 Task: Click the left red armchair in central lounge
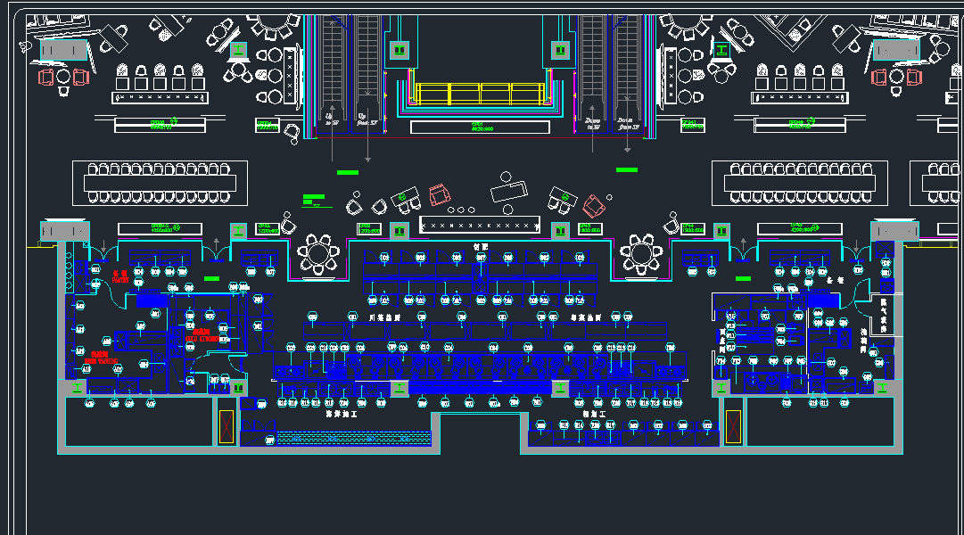(439, 195)
